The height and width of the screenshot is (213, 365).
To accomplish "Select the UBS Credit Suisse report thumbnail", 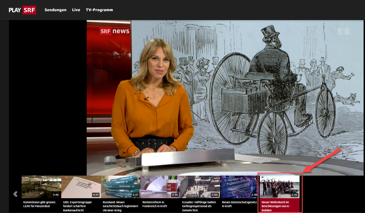I will coord(81,187).
